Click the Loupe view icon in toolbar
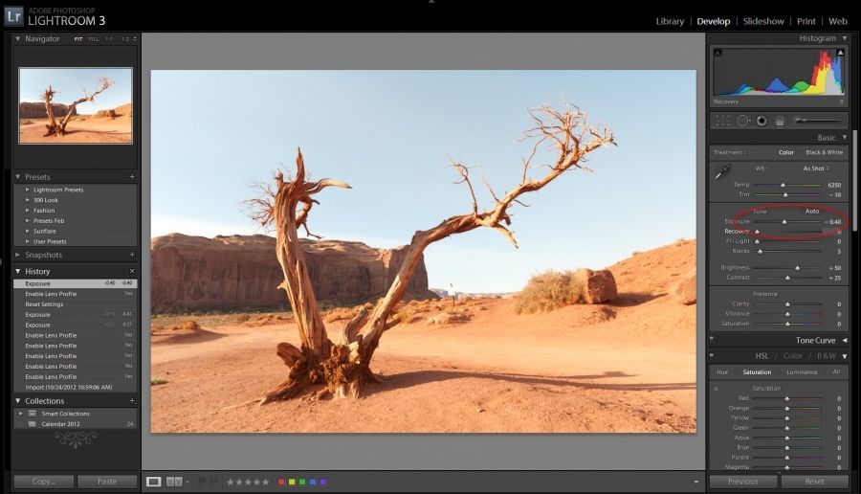This screenshot has height=494, width=861. coord(154,482)
